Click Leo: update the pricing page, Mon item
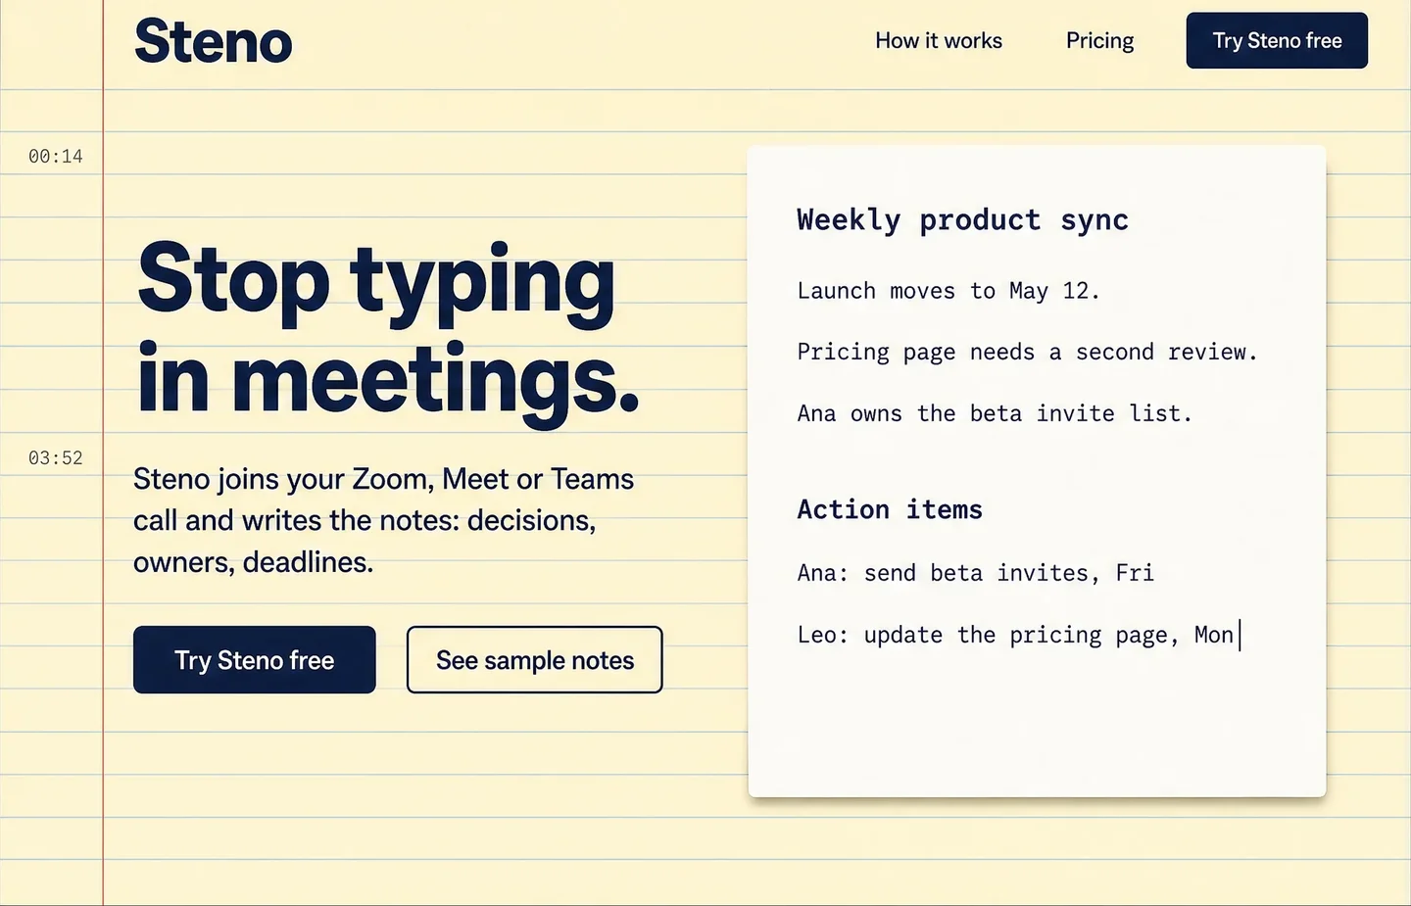 click(x=1016, y=635)
